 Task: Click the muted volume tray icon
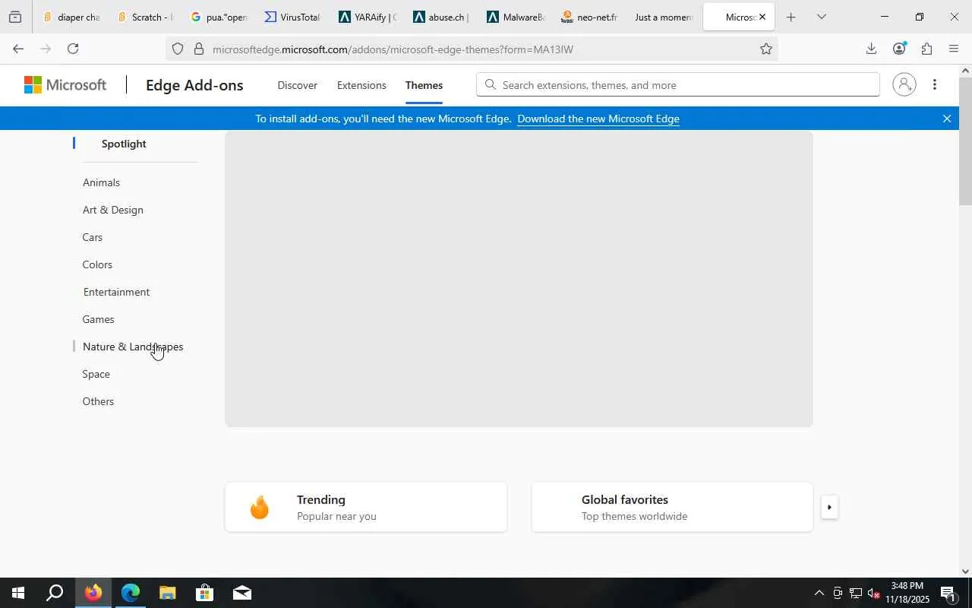(x=873, y=593)
